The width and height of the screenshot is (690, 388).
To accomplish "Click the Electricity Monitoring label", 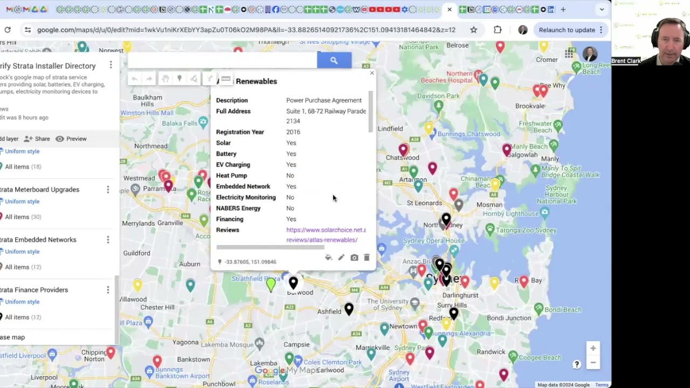I will pos(246,197).
